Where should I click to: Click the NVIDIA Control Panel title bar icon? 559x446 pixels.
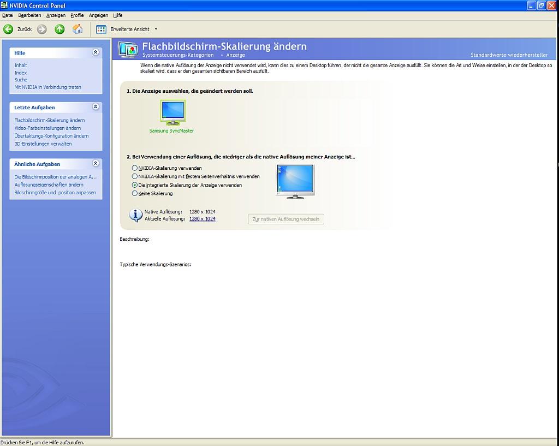4,5
